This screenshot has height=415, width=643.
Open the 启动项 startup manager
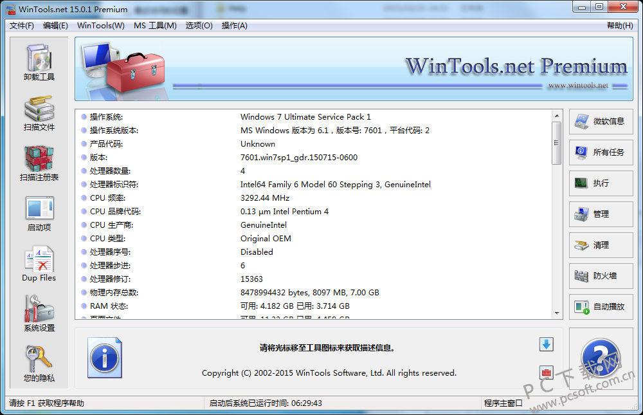coord(39,214)
